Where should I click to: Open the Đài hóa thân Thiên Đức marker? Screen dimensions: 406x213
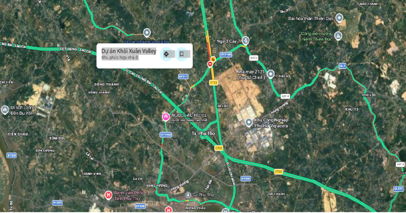click(339, 18)
